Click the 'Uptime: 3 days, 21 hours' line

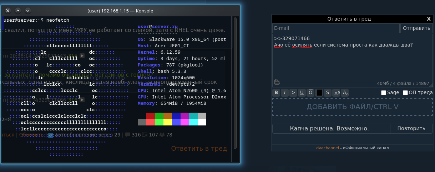(x=182, y=59)
